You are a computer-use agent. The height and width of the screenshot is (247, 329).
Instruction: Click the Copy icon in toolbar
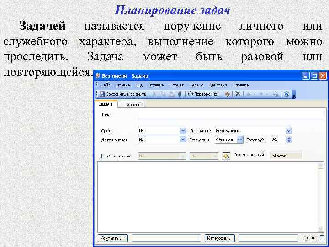coord(163,94)
